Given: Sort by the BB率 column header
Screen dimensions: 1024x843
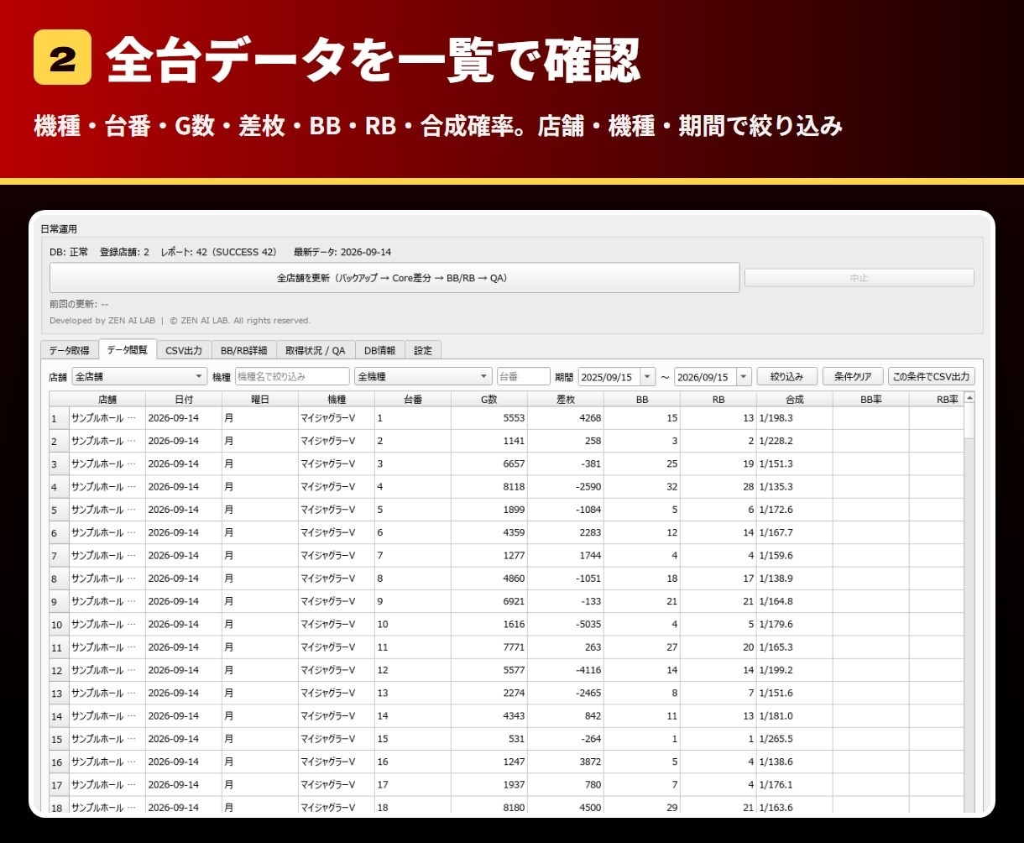Looking at the screenshot, I should click(x=871, y=400).
